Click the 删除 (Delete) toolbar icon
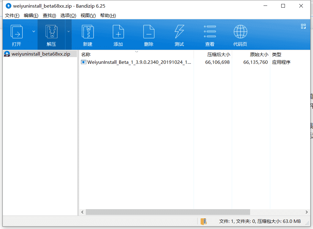Screen dimensions: 313x229 [x=149, y=31]
